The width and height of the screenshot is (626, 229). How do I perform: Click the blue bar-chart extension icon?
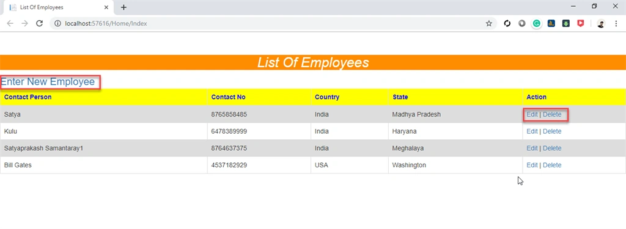(551, 24)
